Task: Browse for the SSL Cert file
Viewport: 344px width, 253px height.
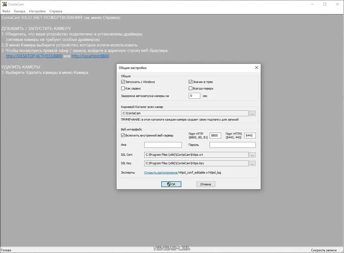Action: point(252,155)
